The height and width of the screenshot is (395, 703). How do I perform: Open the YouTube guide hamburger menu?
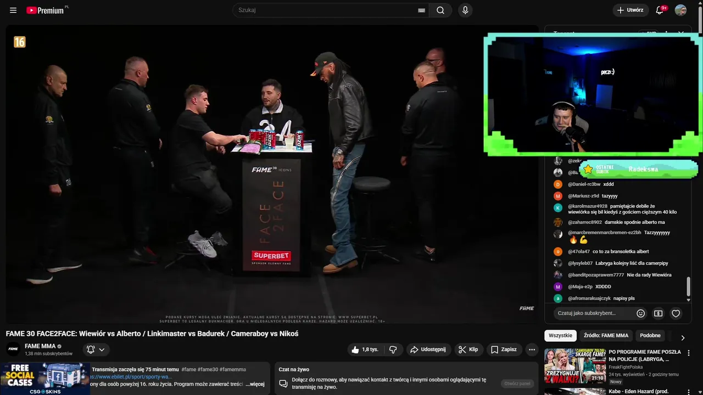(13, 10)
